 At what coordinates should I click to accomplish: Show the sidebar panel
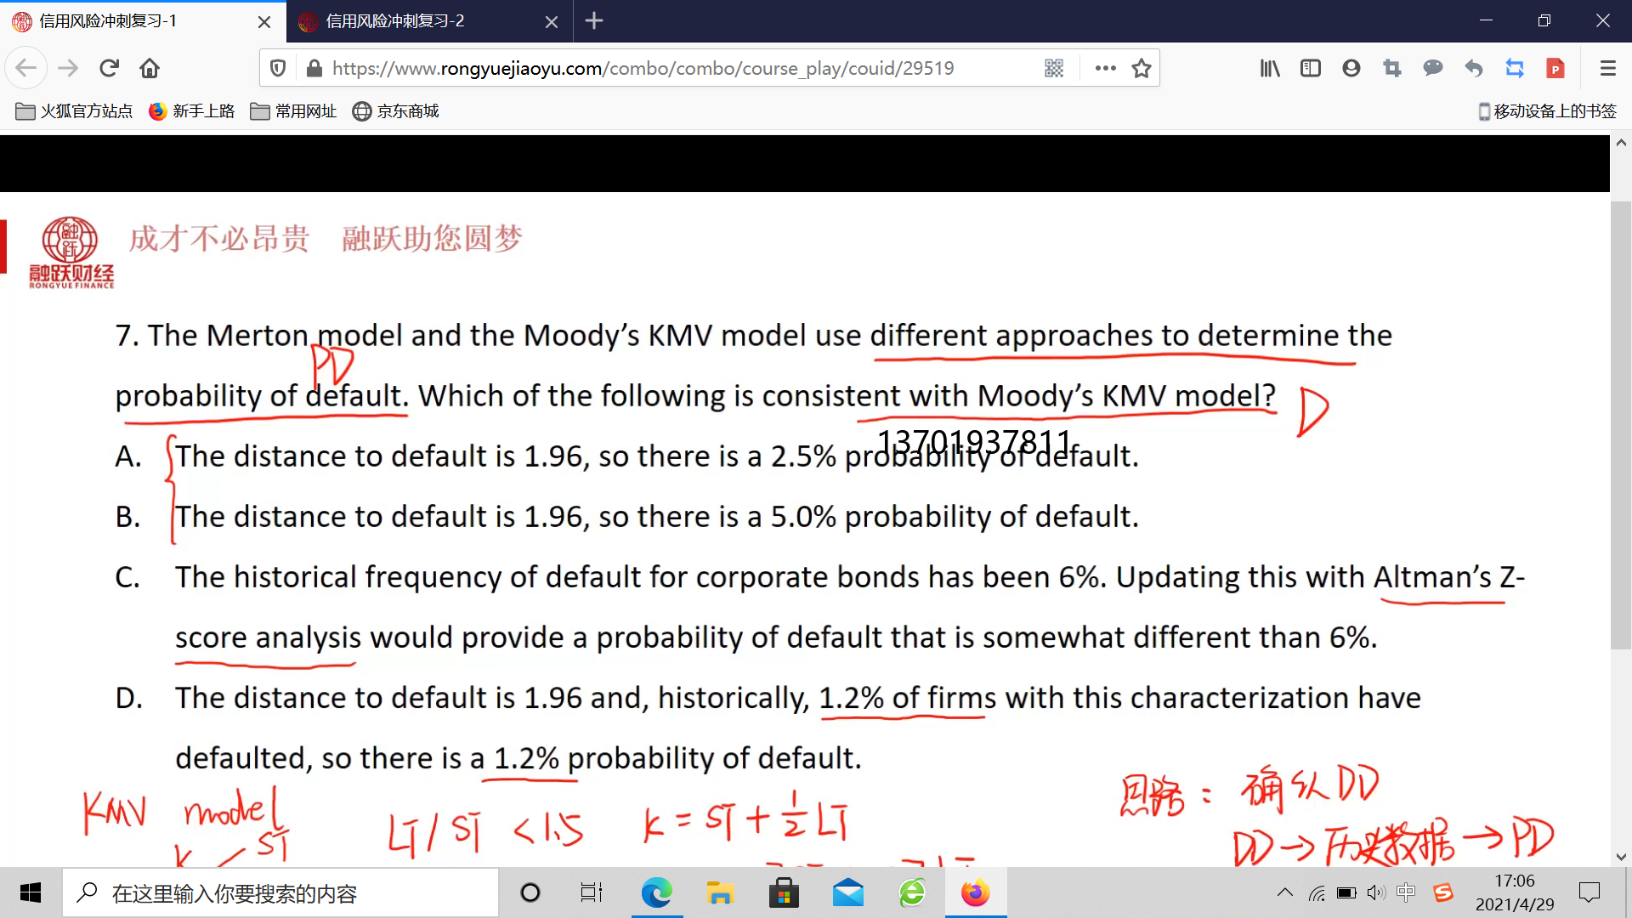coord(1311,68)
